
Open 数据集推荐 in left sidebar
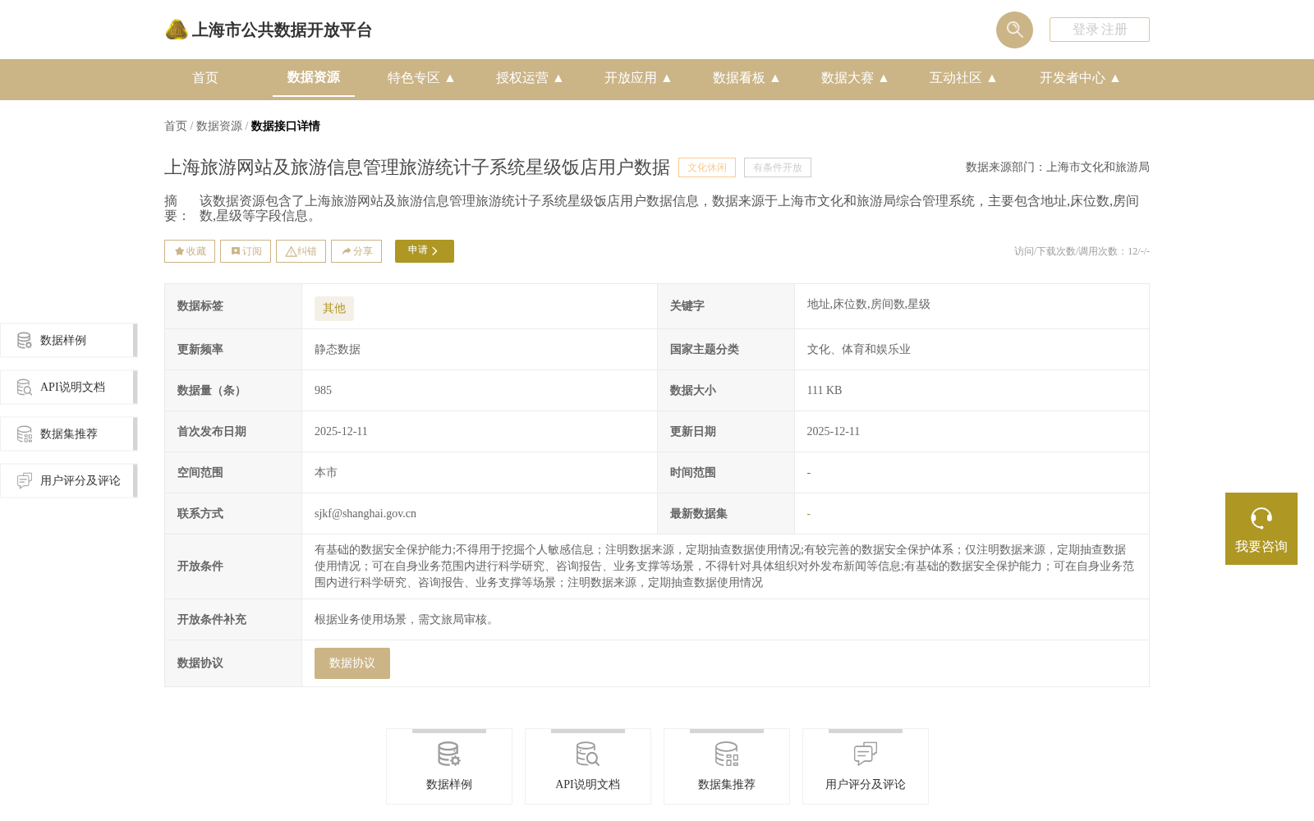tap(68, 433)
